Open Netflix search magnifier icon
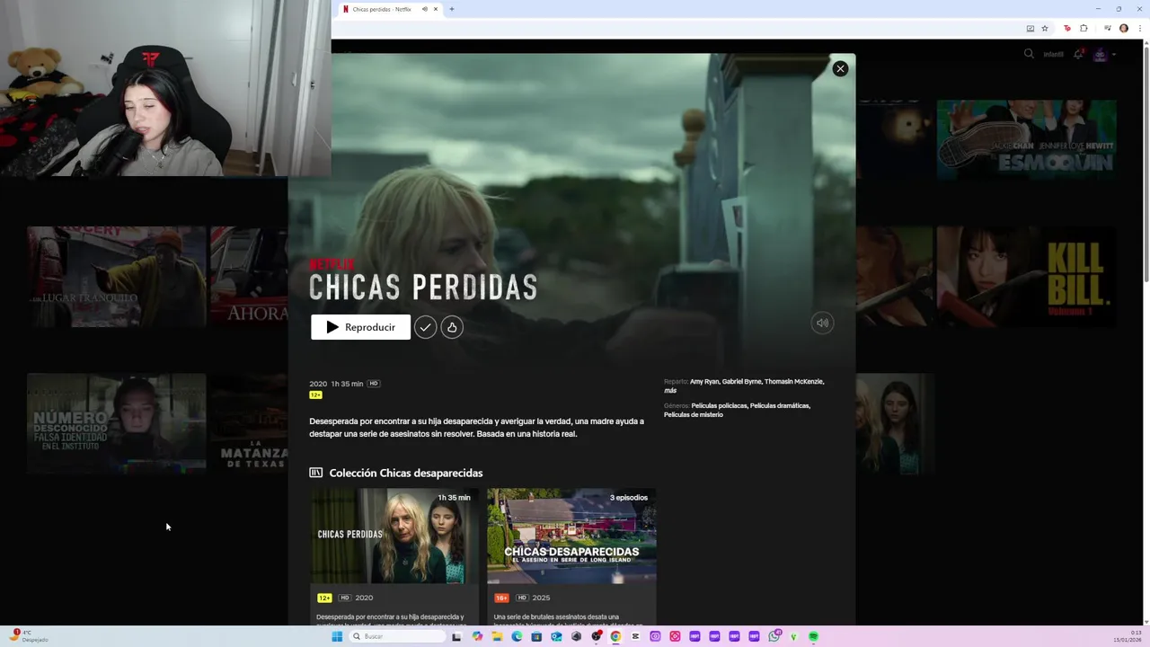Screen dimensions: 1150x647 click(x=1029, y=54)
